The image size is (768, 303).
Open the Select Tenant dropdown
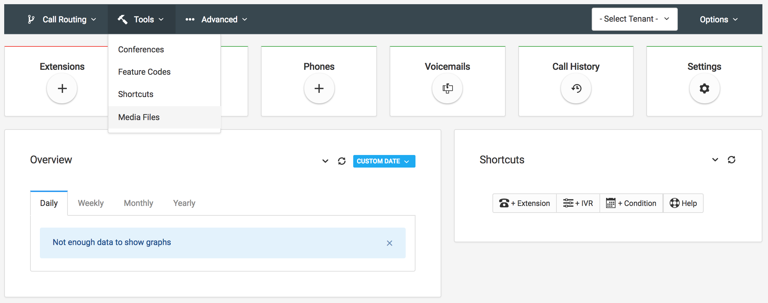tap(634, 19)
